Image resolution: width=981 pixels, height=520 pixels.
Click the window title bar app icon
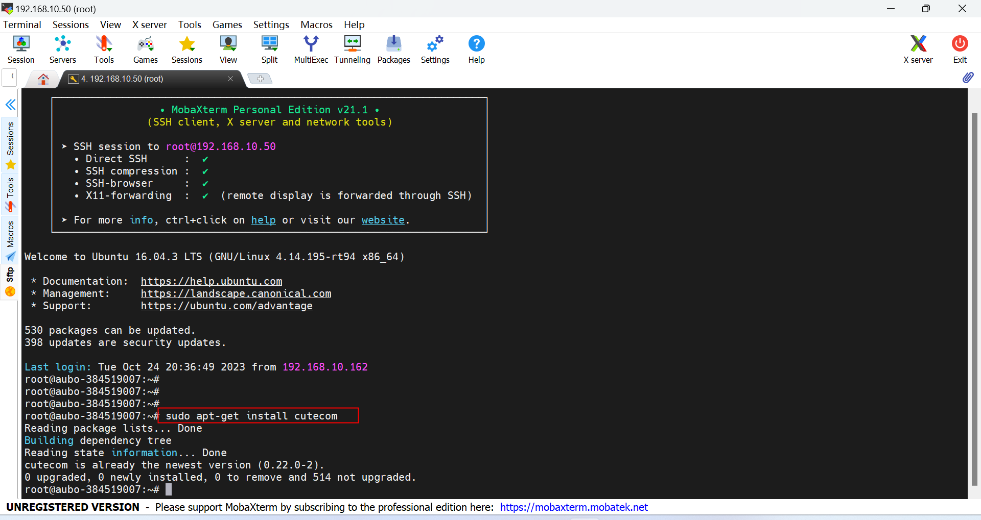click(7, 9)
